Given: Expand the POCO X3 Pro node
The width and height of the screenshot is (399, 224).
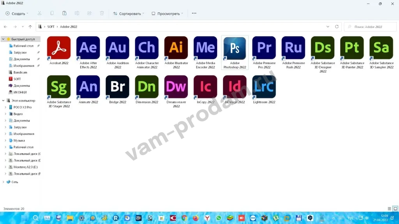Looking at the screenshot, I should pyautogui.click(x=5, y=107).
